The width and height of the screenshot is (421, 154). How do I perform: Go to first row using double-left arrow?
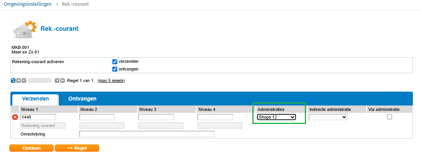19,80
